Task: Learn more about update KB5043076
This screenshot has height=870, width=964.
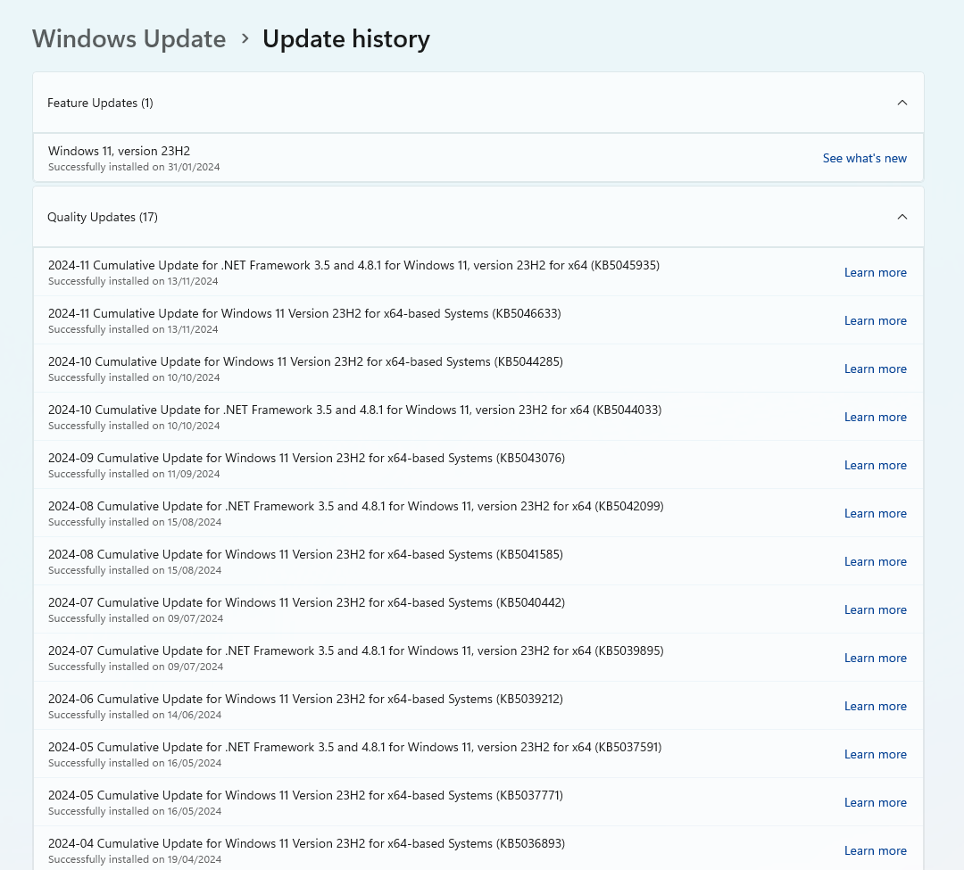Action: (875, 465)
